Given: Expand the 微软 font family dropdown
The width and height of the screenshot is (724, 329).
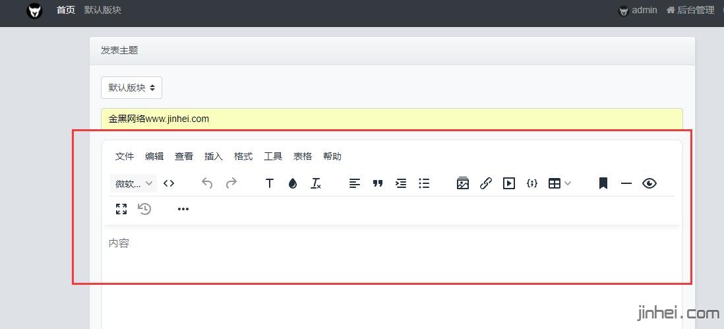Looking at the screenshot, I should click(x=133, y=183).
